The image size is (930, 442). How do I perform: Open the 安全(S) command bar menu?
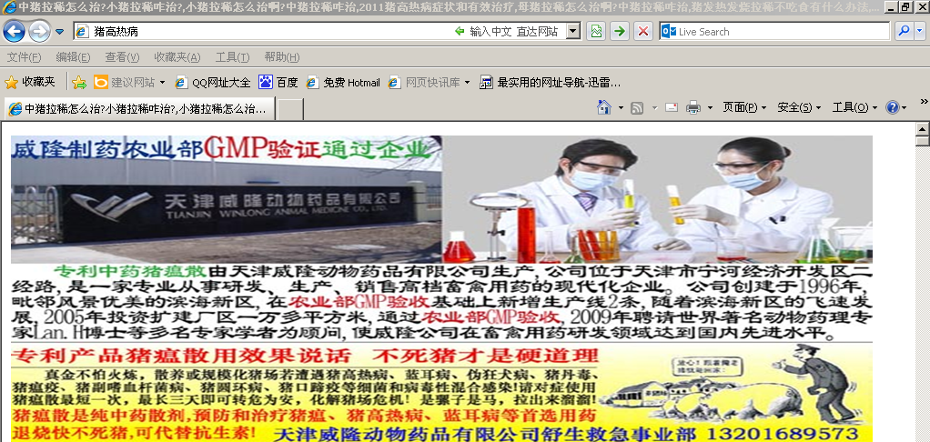click(799, 107)
